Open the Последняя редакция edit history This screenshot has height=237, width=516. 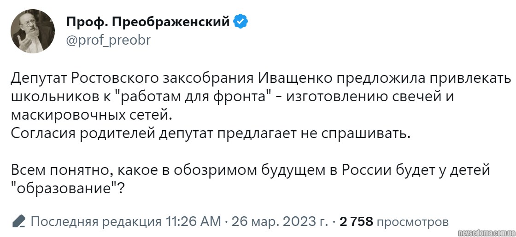pos(96,222)
